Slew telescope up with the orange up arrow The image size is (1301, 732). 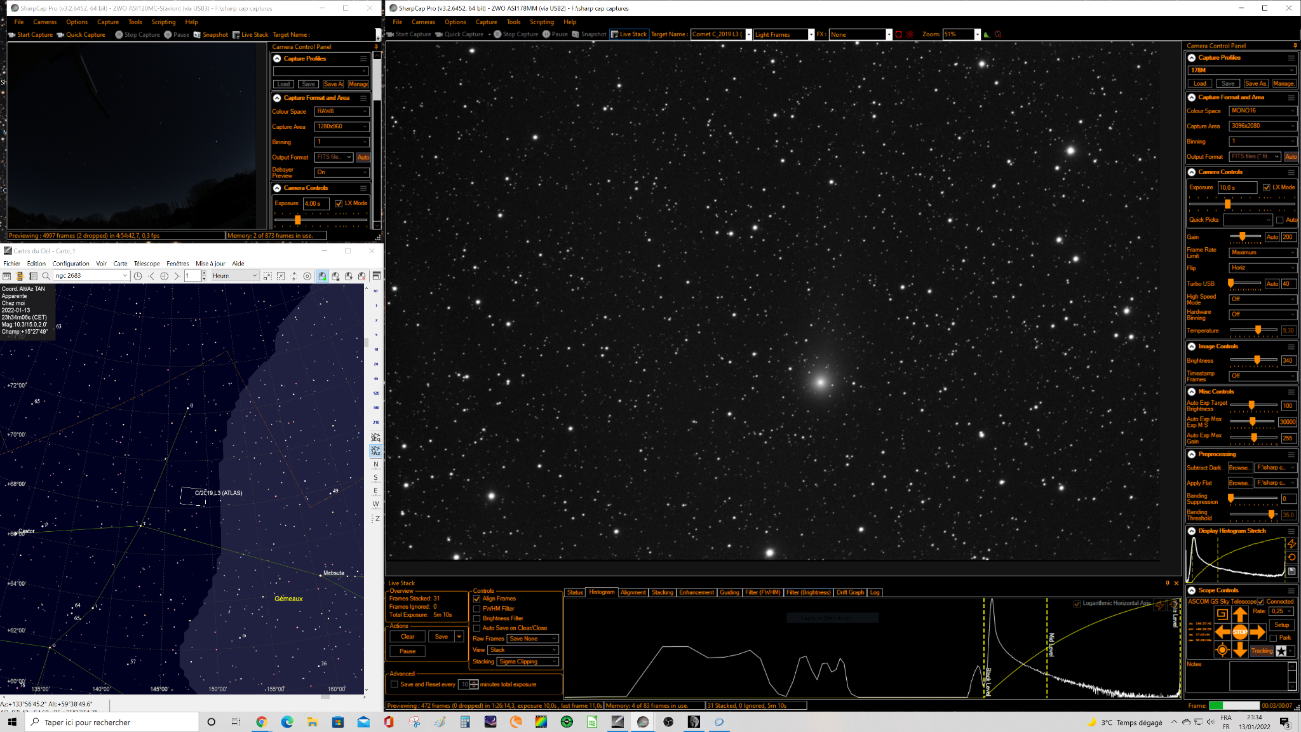tap(1239, 614)
